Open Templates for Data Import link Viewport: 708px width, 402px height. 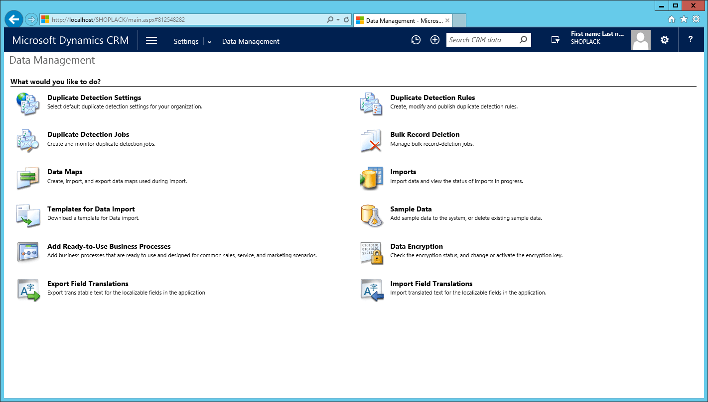tap(91, 209)
